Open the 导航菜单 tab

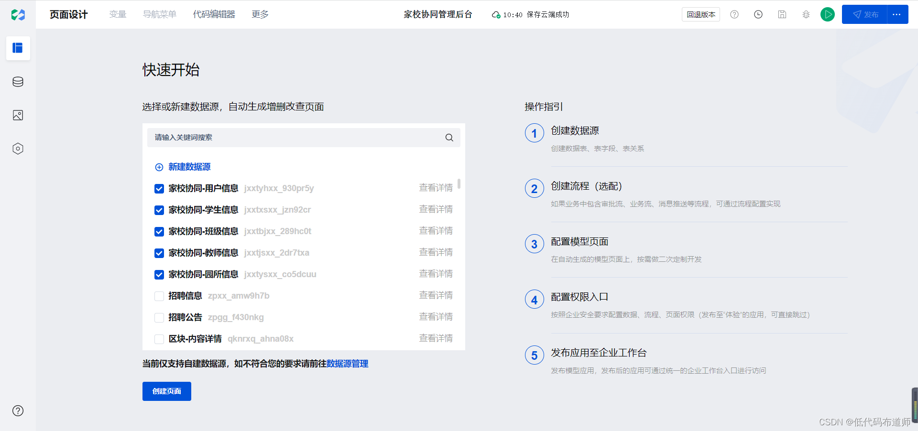pyautogui.click(x=160, y=14)
